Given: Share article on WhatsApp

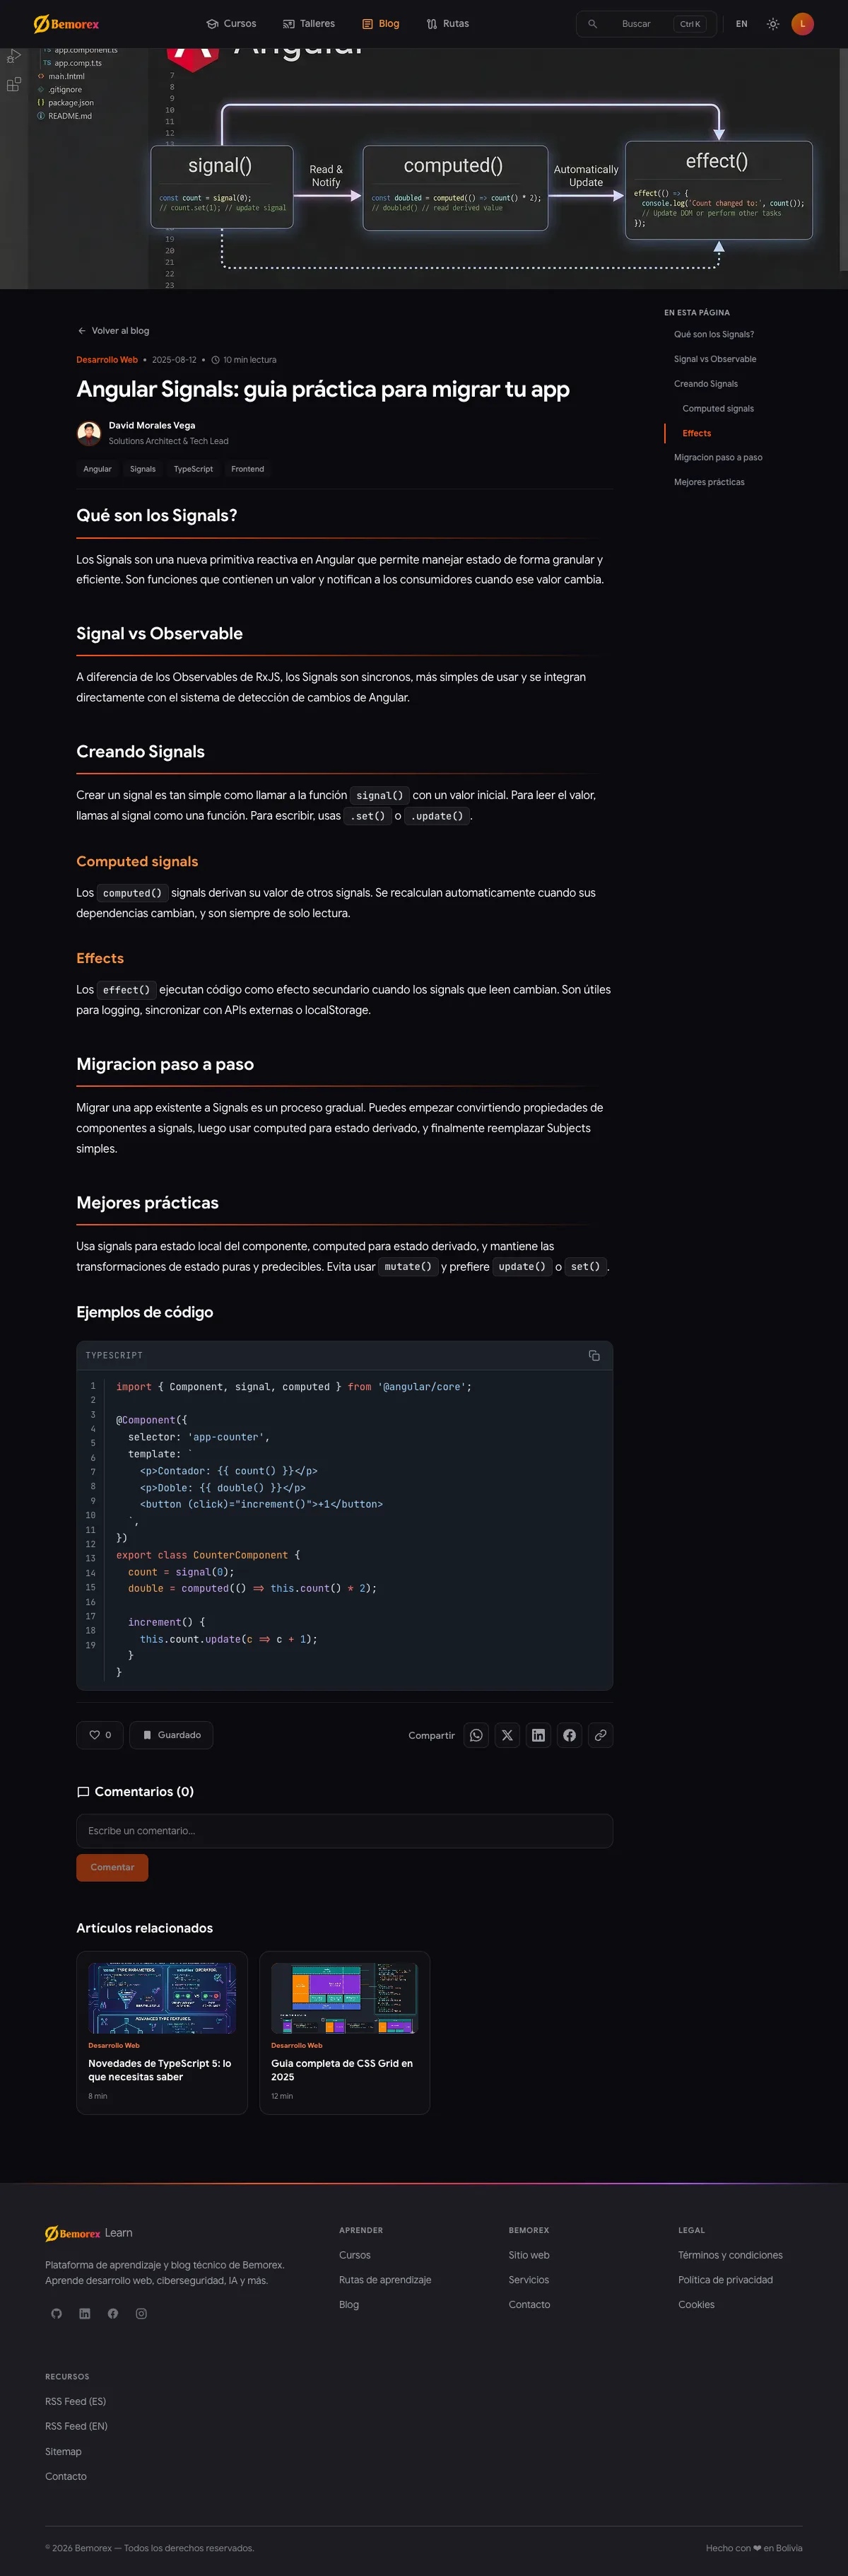Looking at the screenshot, I should coord(476,1735).
